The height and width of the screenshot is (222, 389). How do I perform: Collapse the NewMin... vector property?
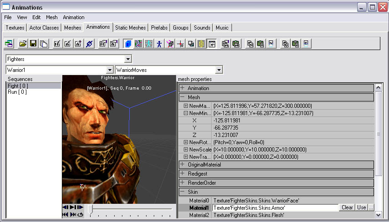click(x=186, y=113)
